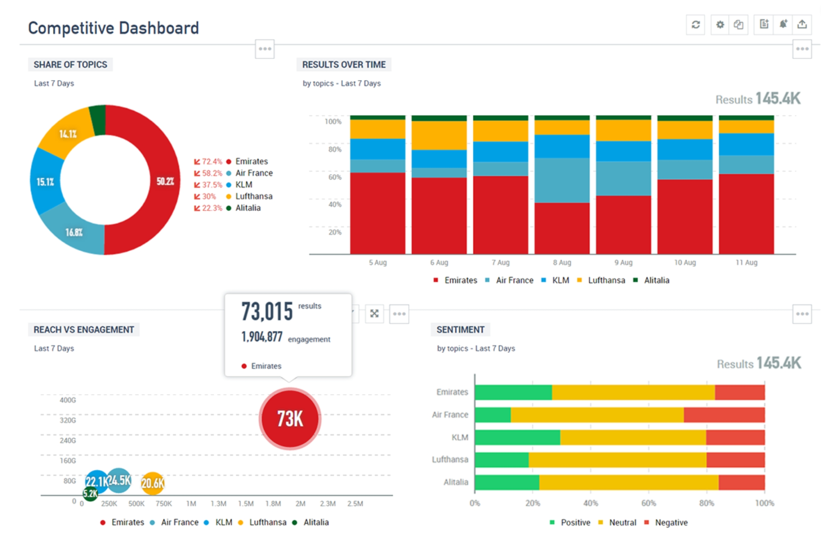Toggle Air France in Reach vs Engagement legend
Viewport: 821px width, 542px height.
(x=174, y=522)
